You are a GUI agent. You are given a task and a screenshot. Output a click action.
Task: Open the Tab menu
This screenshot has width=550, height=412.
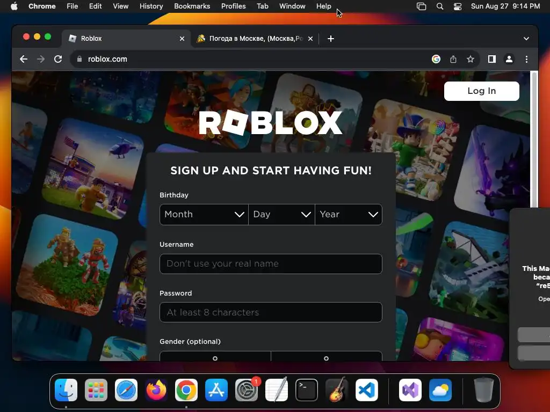pyautogui.click(x=262, y=6)
